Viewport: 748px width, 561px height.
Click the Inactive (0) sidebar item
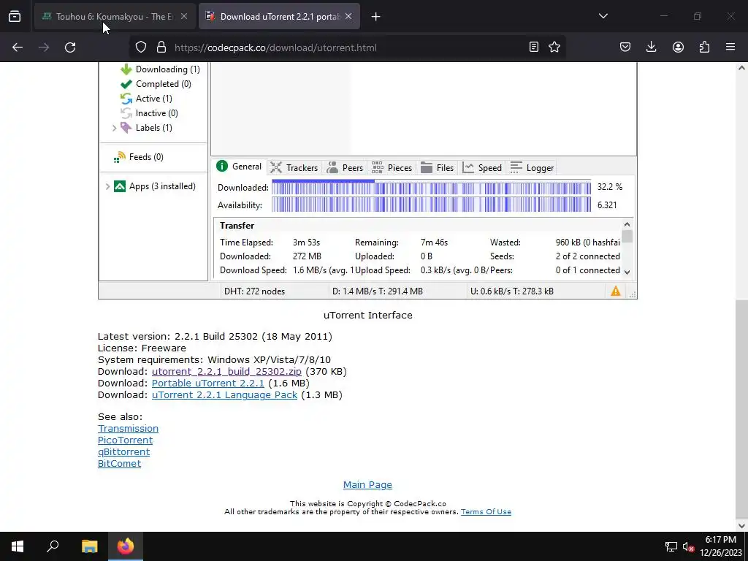pyautogui.click(x=149, y=113)
